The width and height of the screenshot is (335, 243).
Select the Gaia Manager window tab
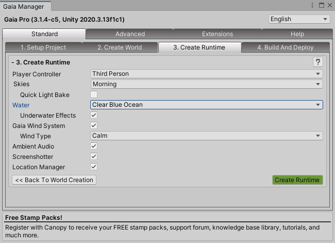click(25, 6)
